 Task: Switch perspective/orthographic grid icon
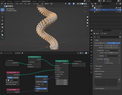click(87, 26)
